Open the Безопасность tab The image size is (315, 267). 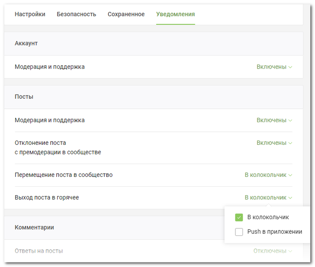(76, 14)
